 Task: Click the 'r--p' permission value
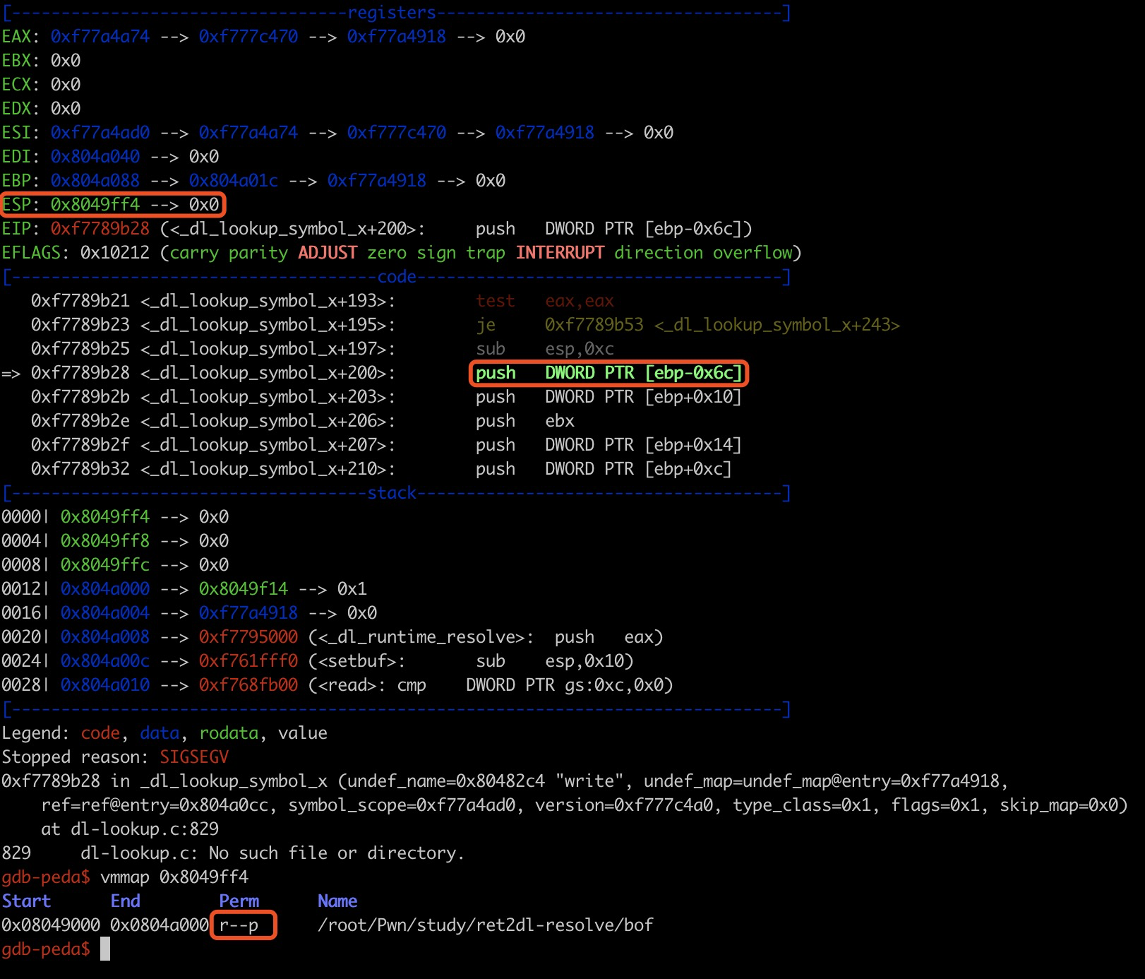click(x=239, y=925)
